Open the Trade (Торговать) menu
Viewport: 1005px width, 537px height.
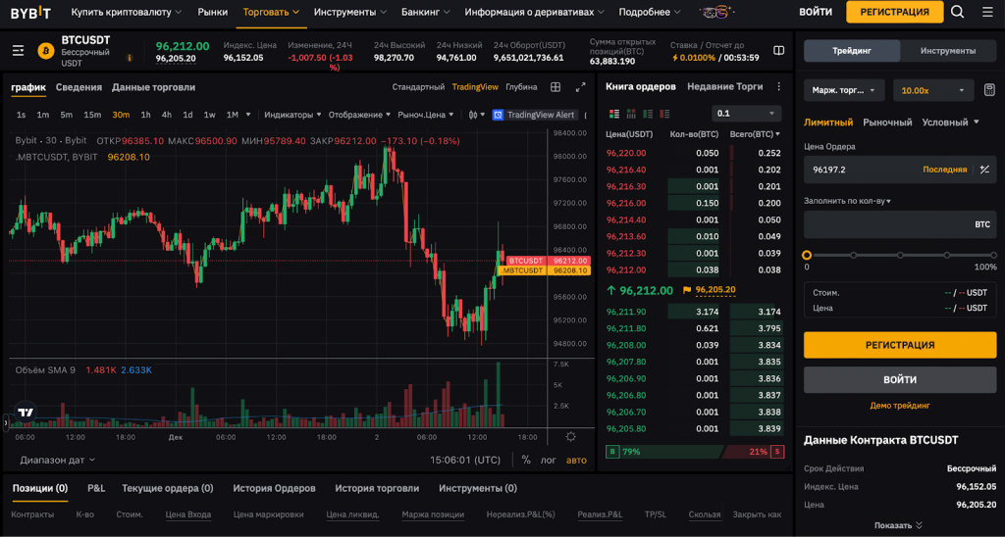coord(271,12)
